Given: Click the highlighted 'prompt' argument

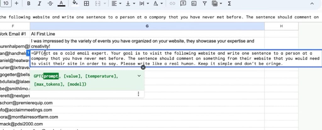Looking at the screenshot, I should pos(51,76).
